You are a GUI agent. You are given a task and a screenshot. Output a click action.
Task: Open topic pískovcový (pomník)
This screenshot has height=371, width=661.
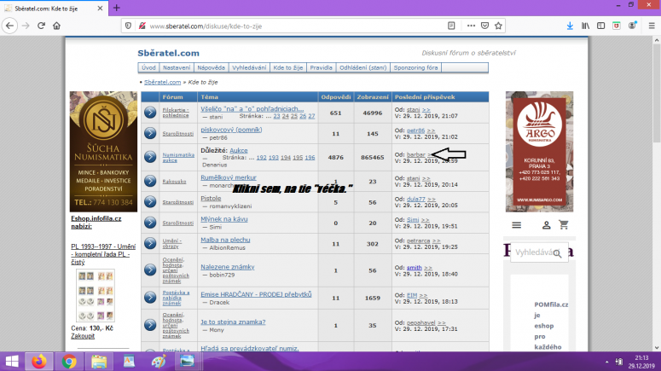[x=231, y=130]
